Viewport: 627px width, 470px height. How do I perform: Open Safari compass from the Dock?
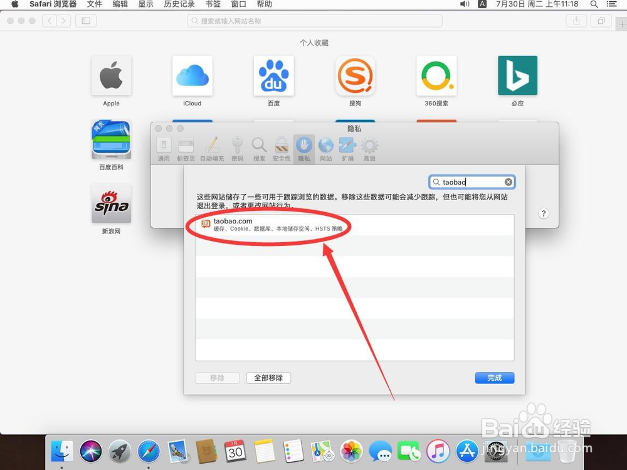pos(149,451)
